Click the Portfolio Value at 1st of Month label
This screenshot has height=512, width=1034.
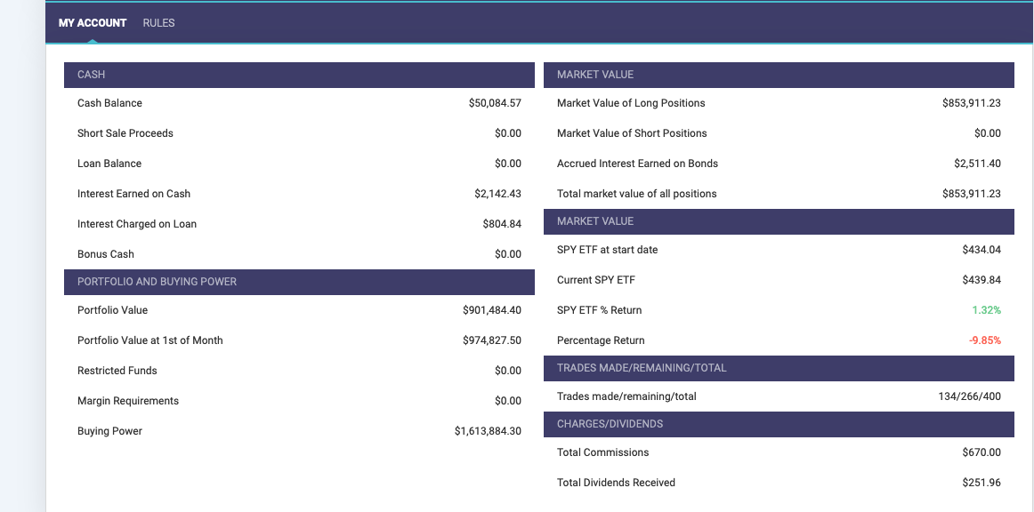149,340
